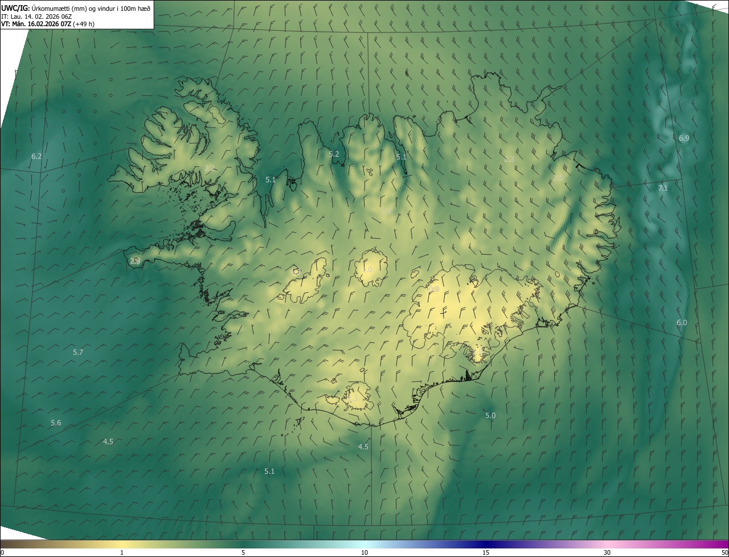This screenshot has width=729, height=557.
Task: Click the "15" tick on the color scale
Action: click(x=486, y=553)
